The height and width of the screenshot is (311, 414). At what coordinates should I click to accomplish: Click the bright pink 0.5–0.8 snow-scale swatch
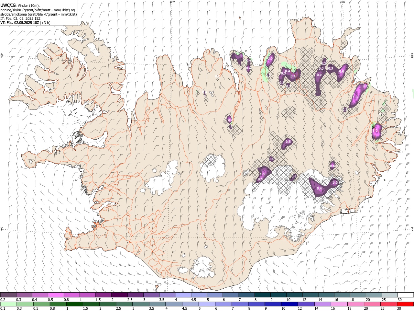pos(56,295)
